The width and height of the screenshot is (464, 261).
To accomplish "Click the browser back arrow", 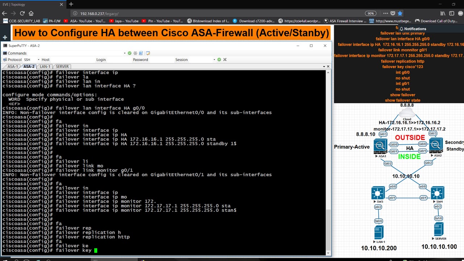I will point(4,13).
